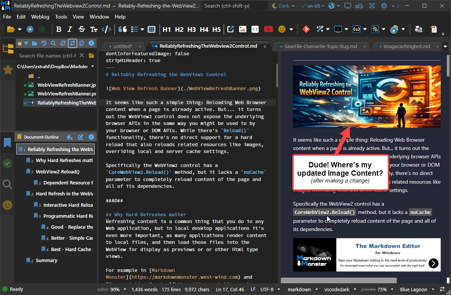Open the emoji picker smiley icon
This screenshot has height=295, width=451.
[x=282, y=29]
